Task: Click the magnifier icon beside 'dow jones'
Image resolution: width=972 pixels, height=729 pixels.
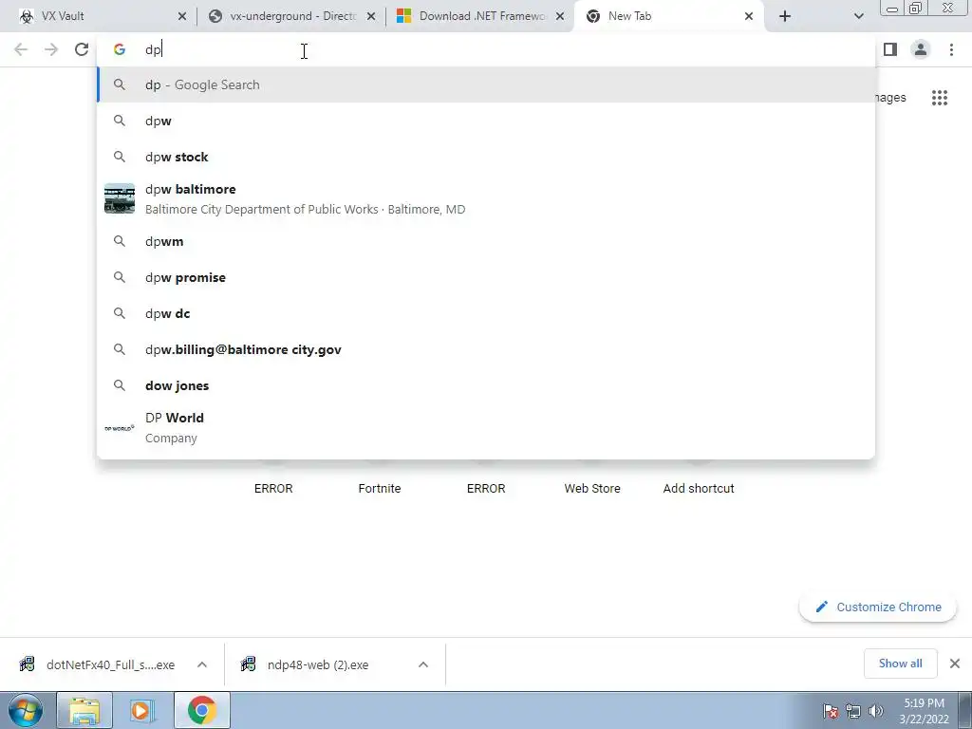Action: 120,385
